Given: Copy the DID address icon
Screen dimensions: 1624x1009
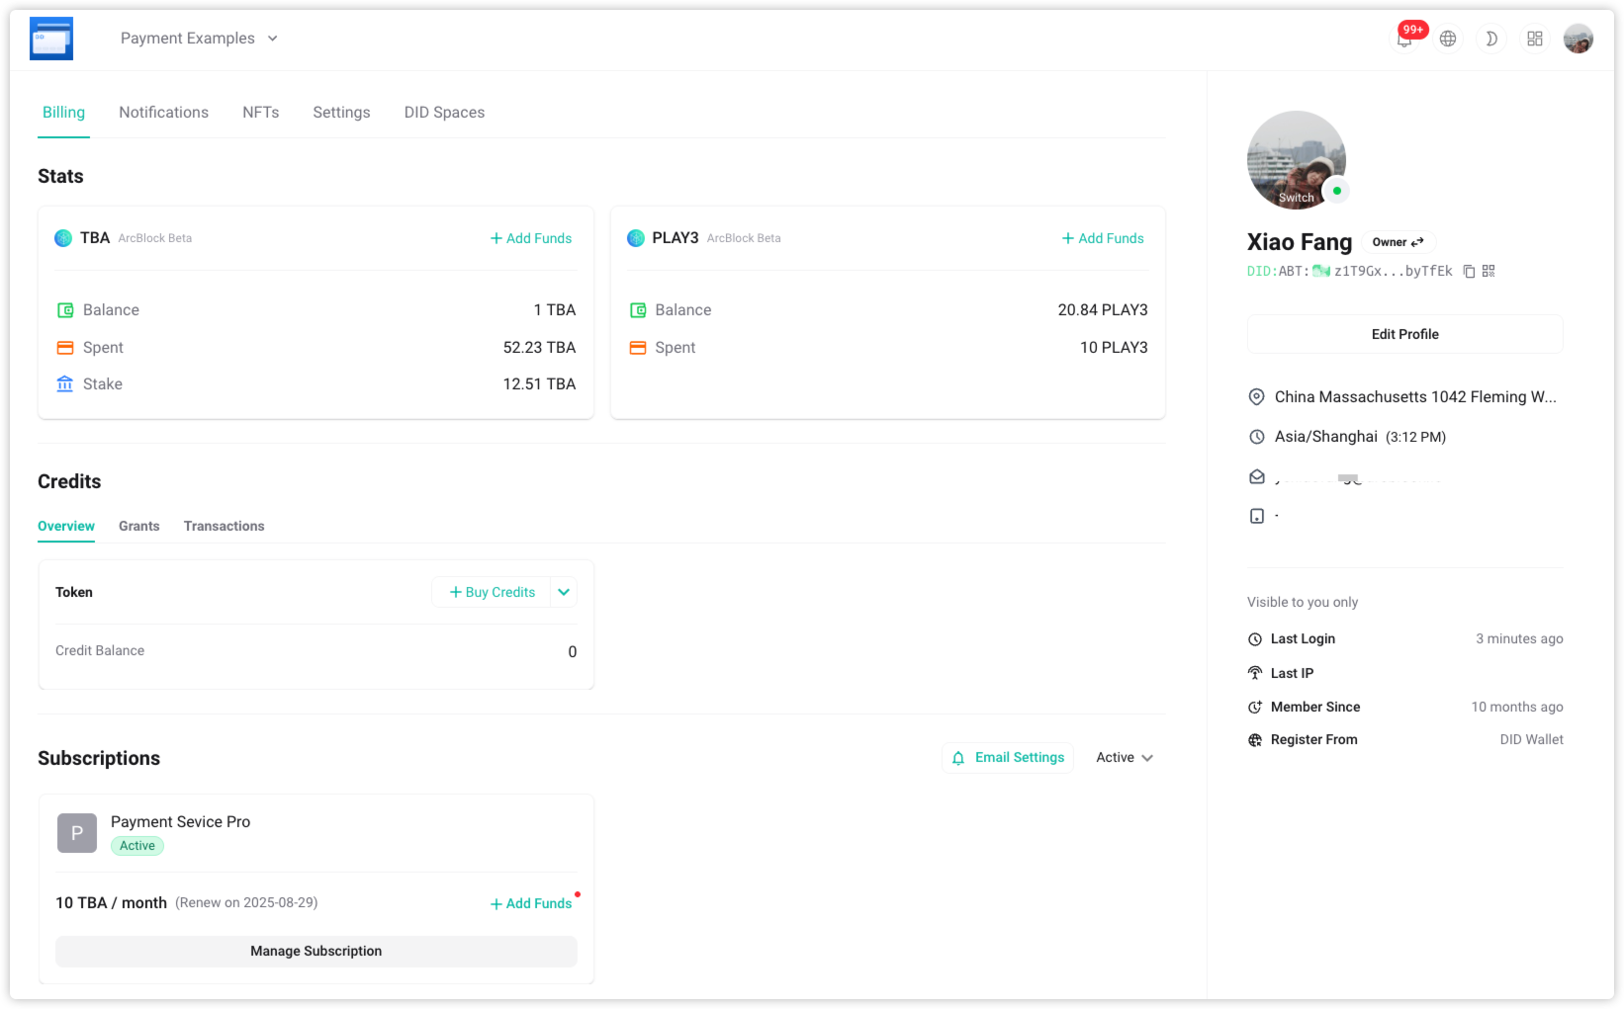Looking at the screenshot, I should (1470, 271).
